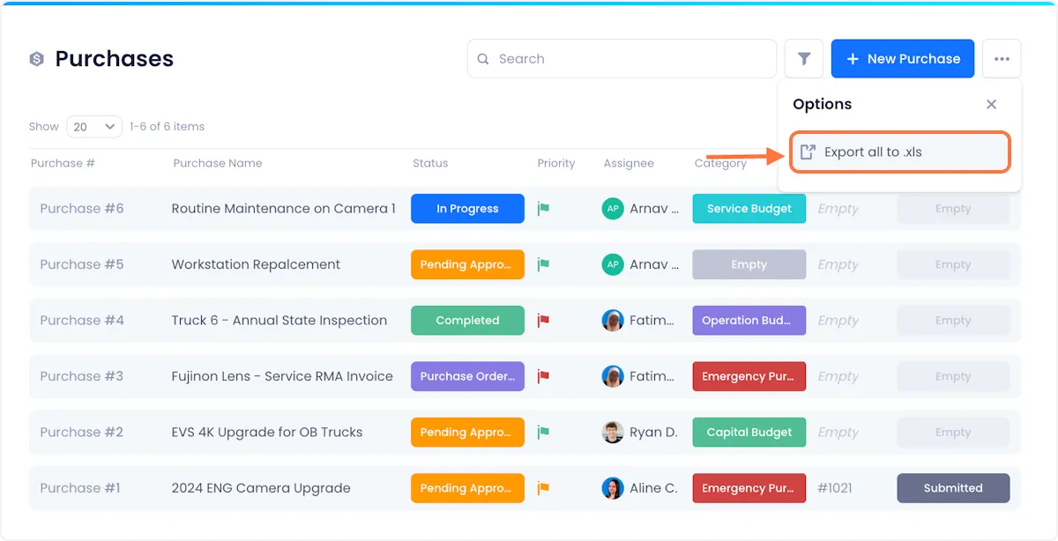Viewport: 1058px width, 541px height.
Task: Click italic Empty field in Purchase #2 row
Action: 838,433
